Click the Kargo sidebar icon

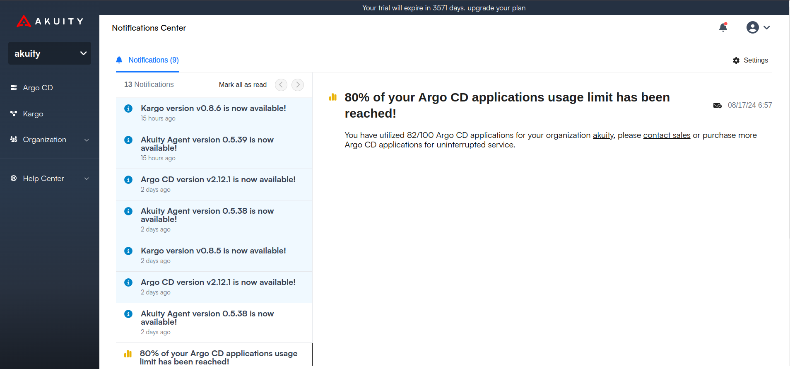14,113
